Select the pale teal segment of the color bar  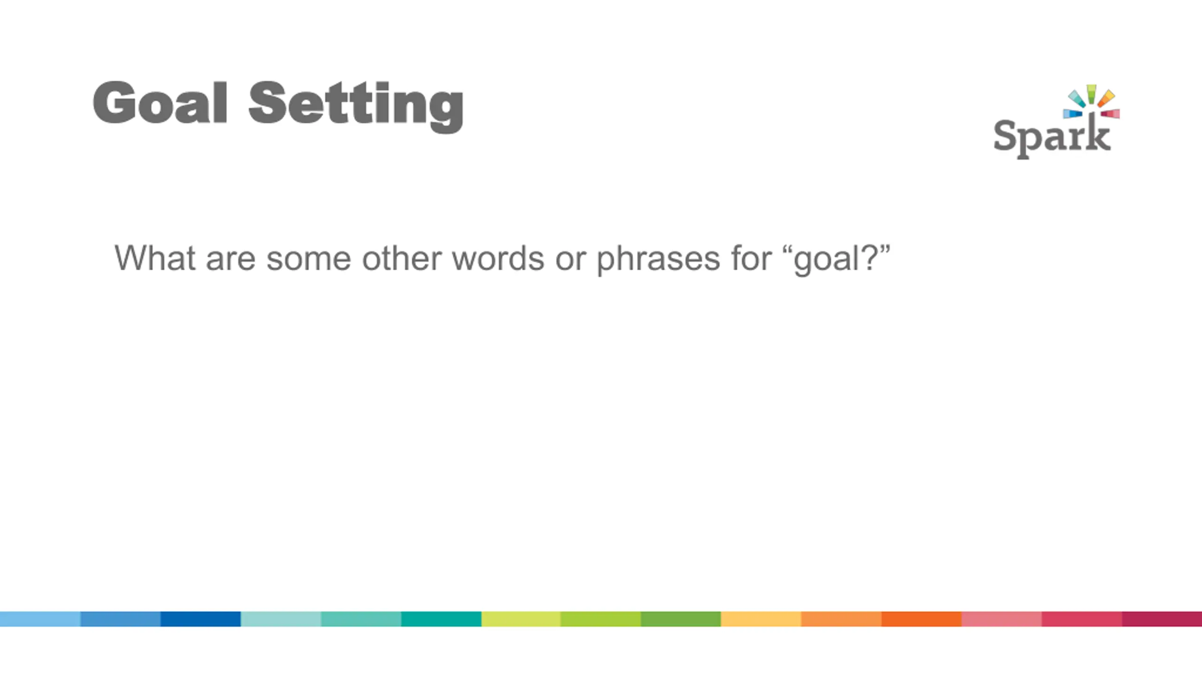281,619
